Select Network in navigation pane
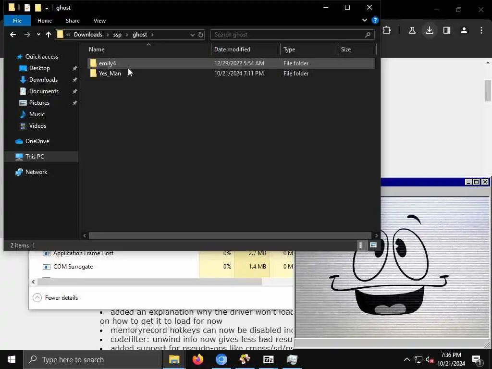Viewport: 492px width, 369px height. click(36, 172)
